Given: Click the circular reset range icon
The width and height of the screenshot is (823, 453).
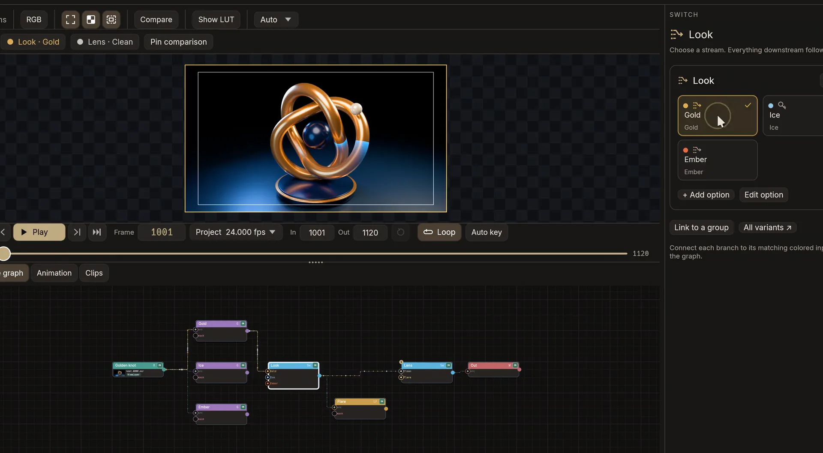Looking at the screenshot, I should 400,232.
